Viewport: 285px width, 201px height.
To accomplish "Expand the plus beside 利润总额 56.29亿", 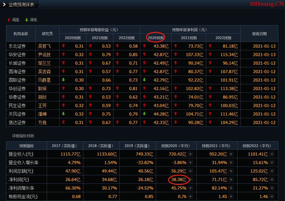I will [x=190, y=171].
